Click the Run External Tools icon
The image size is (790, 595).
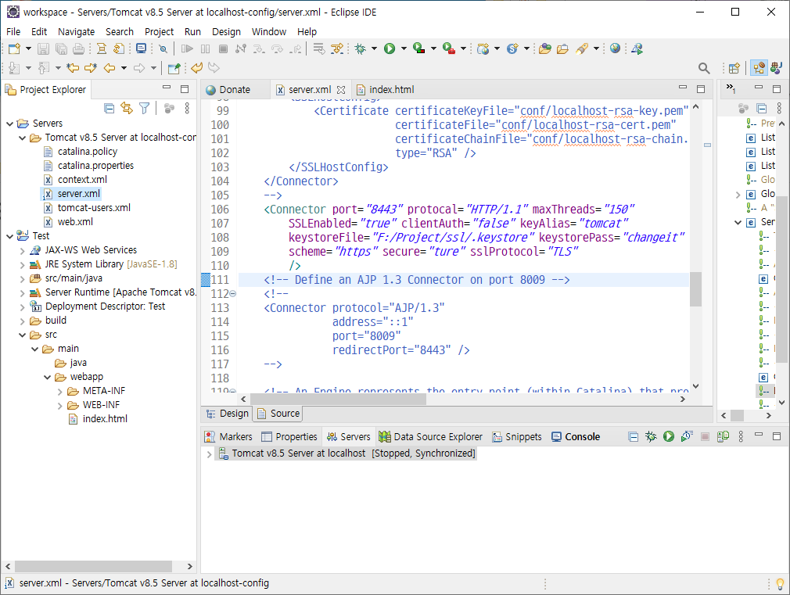pyautogui.click(x=449, y=49)
